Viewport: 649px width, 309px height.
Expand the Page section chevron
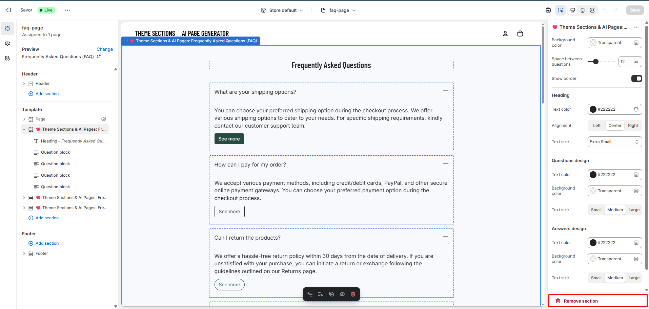[x=24, y=119]
